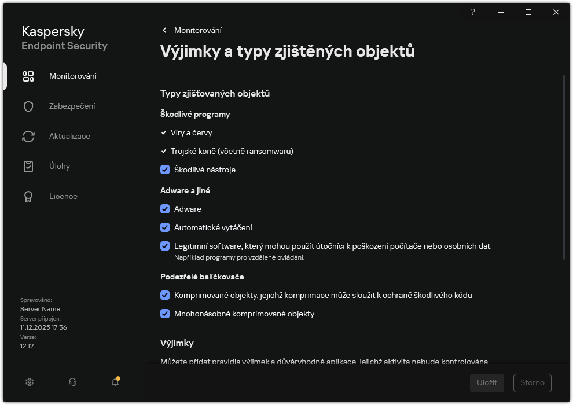Screen dimensions: 573x405
Task: Open the Úlohy section from sidebar
Action: (60, 166)
